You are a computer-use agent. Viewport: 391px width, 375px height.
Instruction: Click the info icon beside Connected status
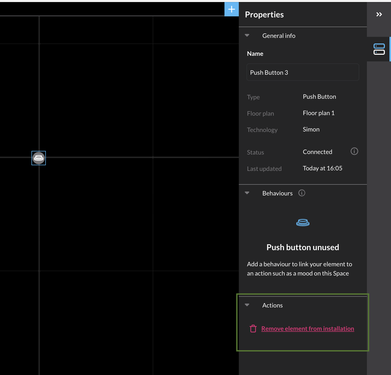[x=354, y=151]
